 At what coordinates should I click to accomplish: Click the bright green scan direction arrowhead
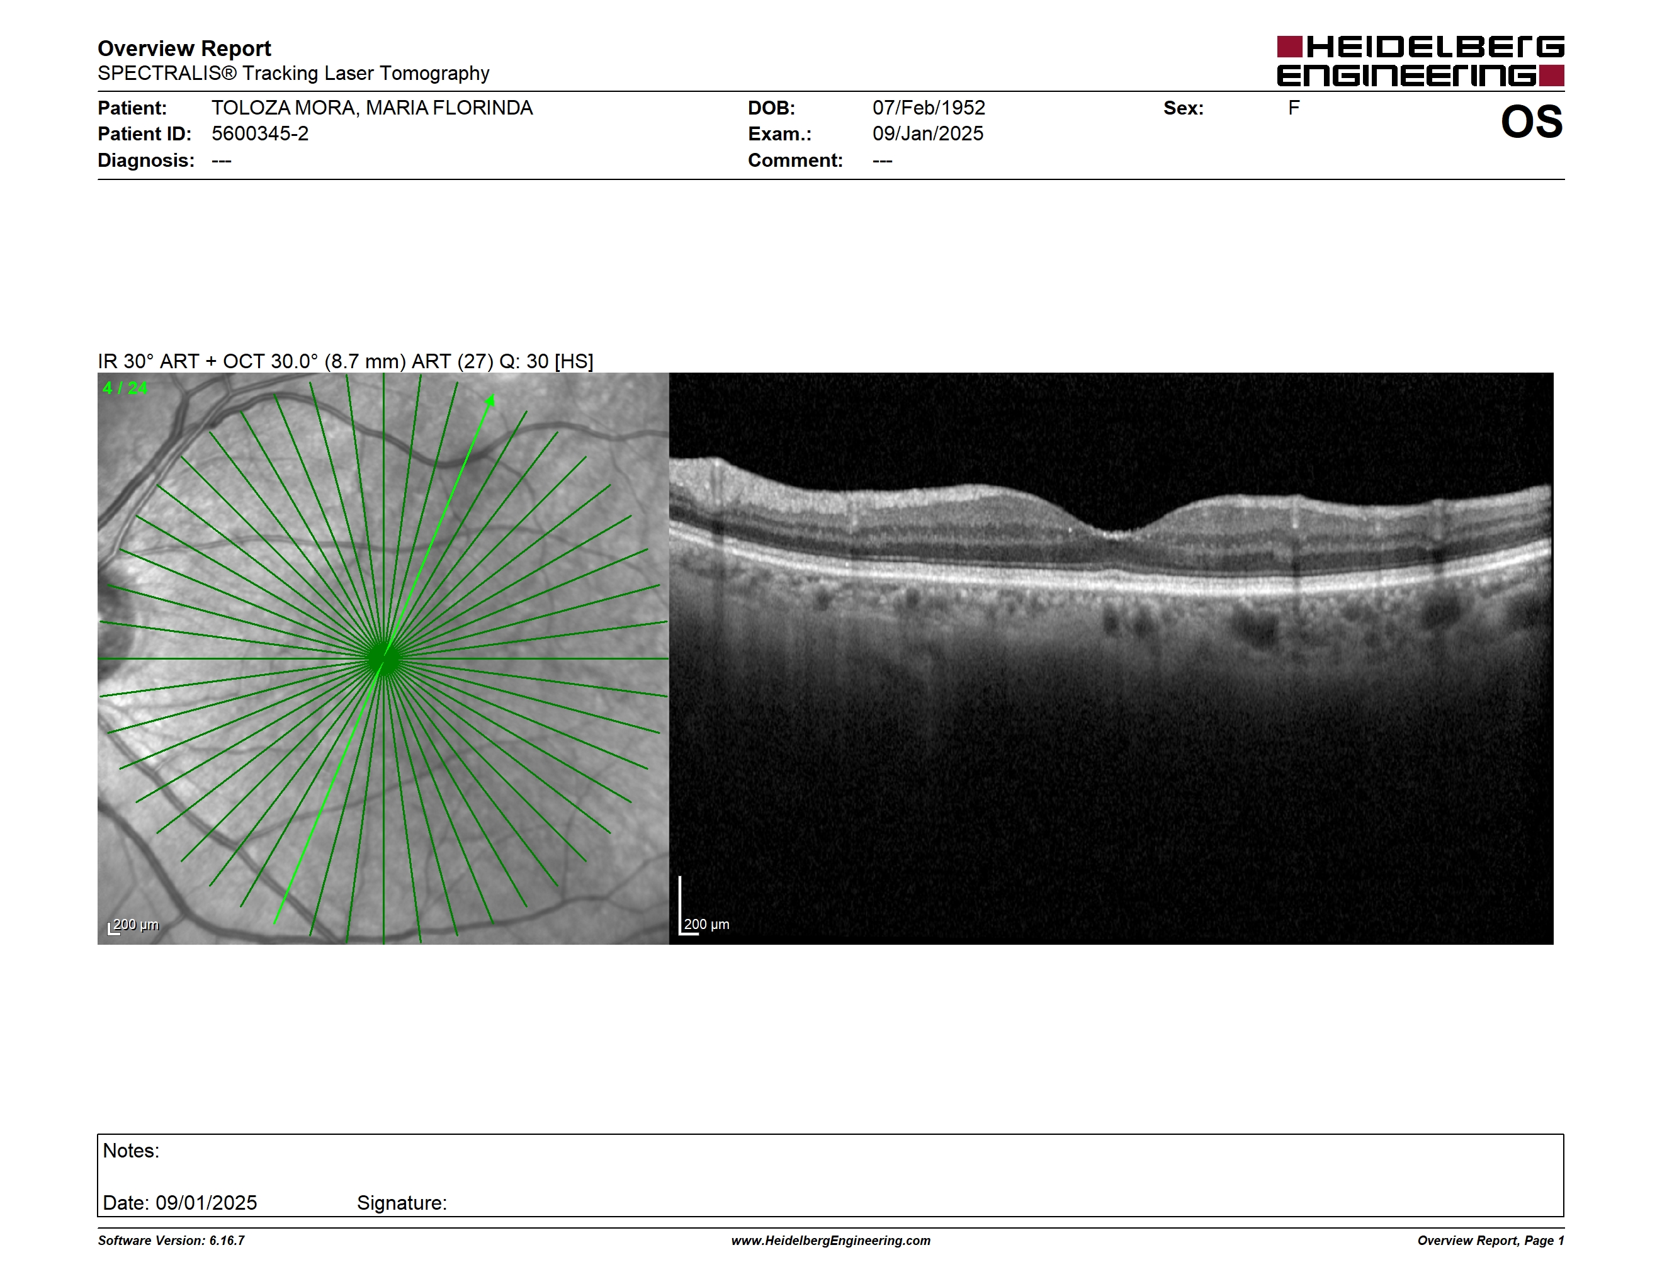click(491, 400)
